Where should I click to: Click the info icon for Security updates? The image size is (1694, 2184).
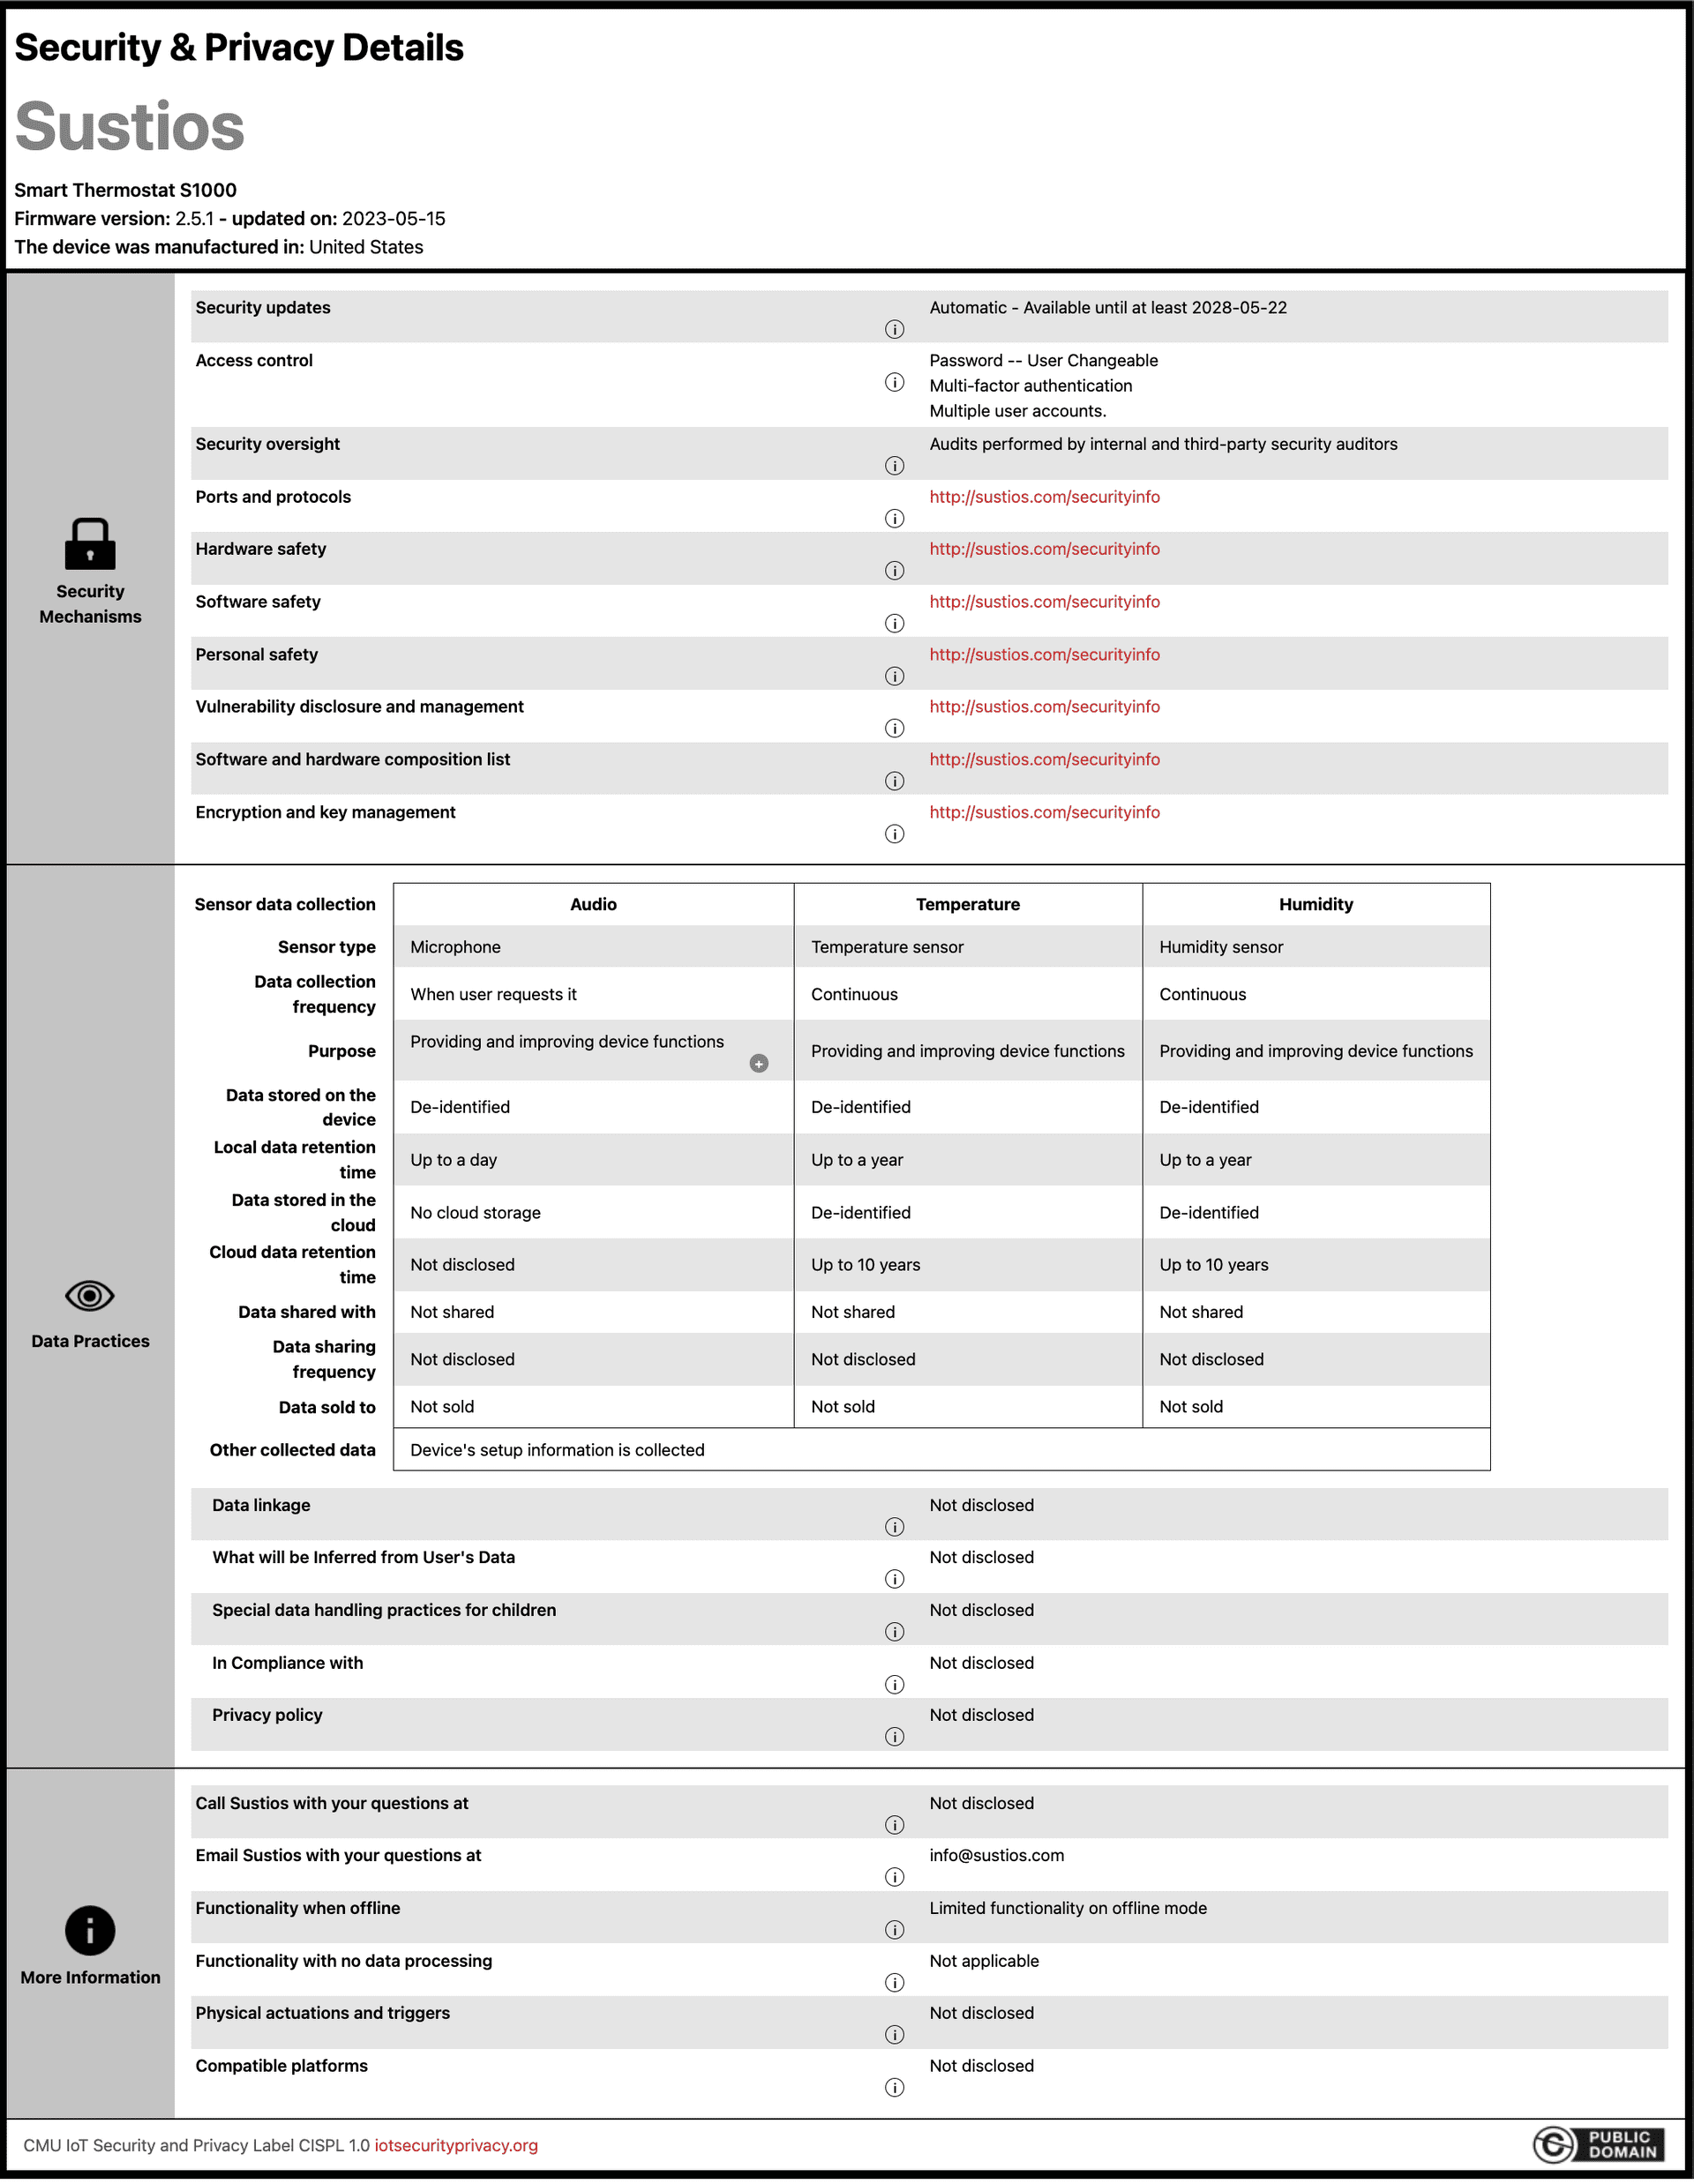pyautogui.click(x=894, y=329)
